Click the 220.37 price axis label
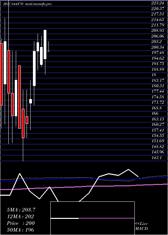Screen dimensions: 168x235 click(x=157, y=9)
